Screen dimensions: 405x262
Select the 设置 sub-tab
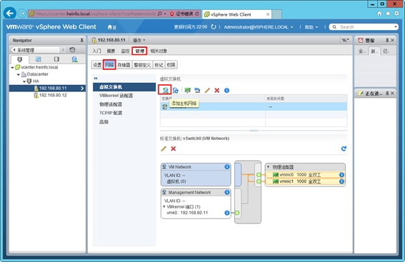97,65
